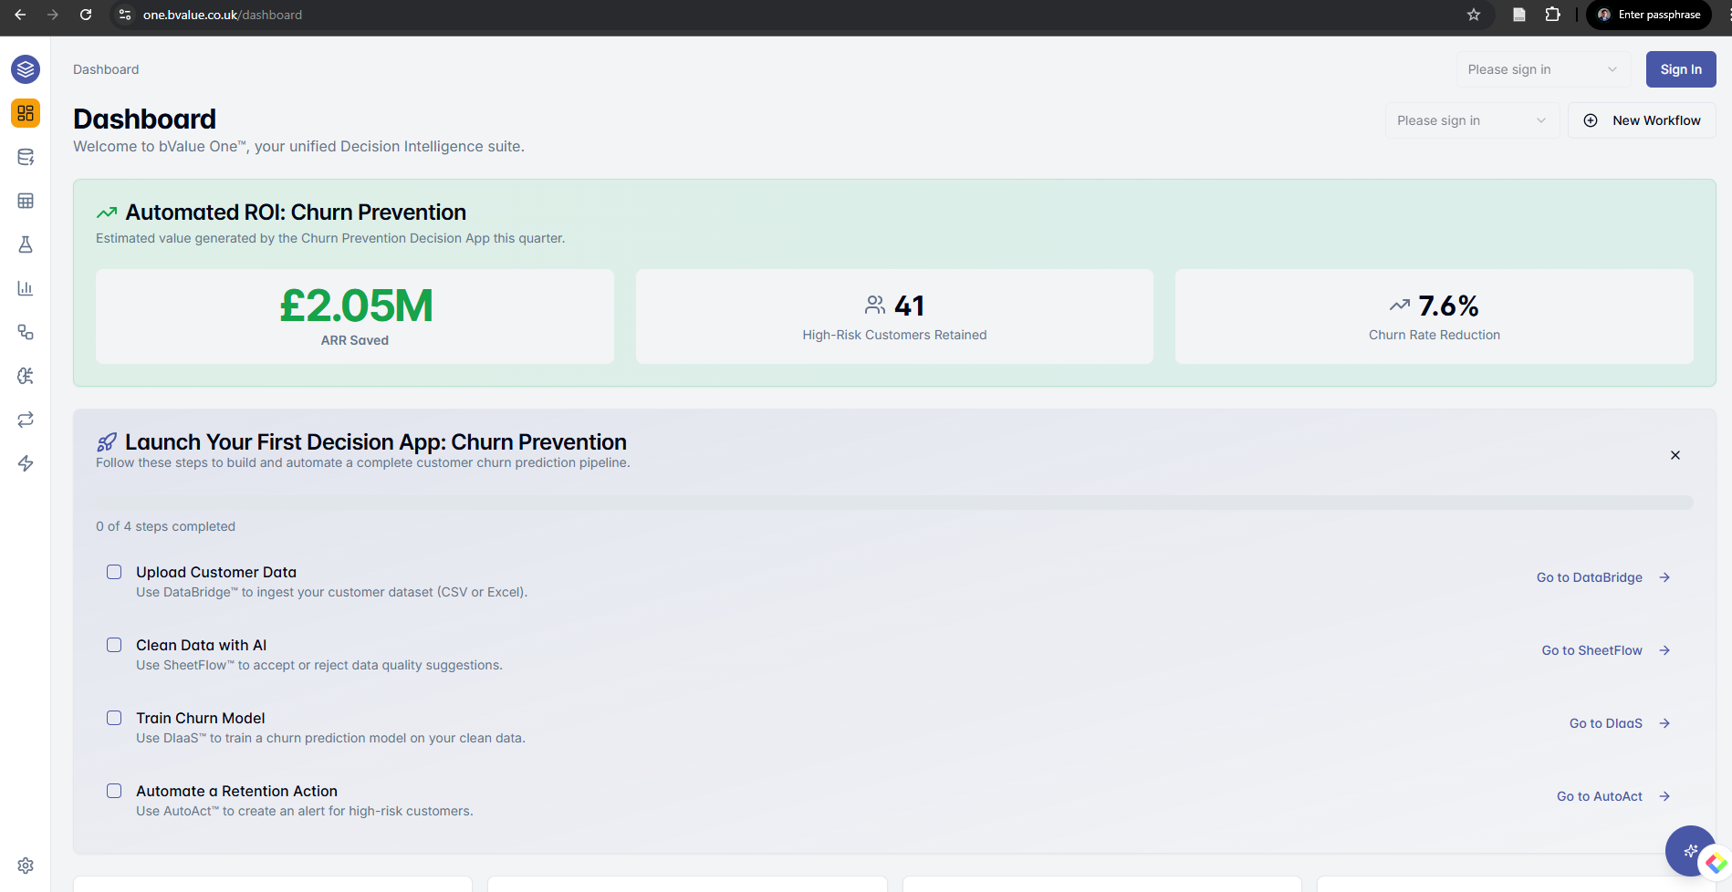Screen dimensions: 1732x892
Task: Open SheetFlow using the spreadsheet sidebar icon
Action: [25, 200]
